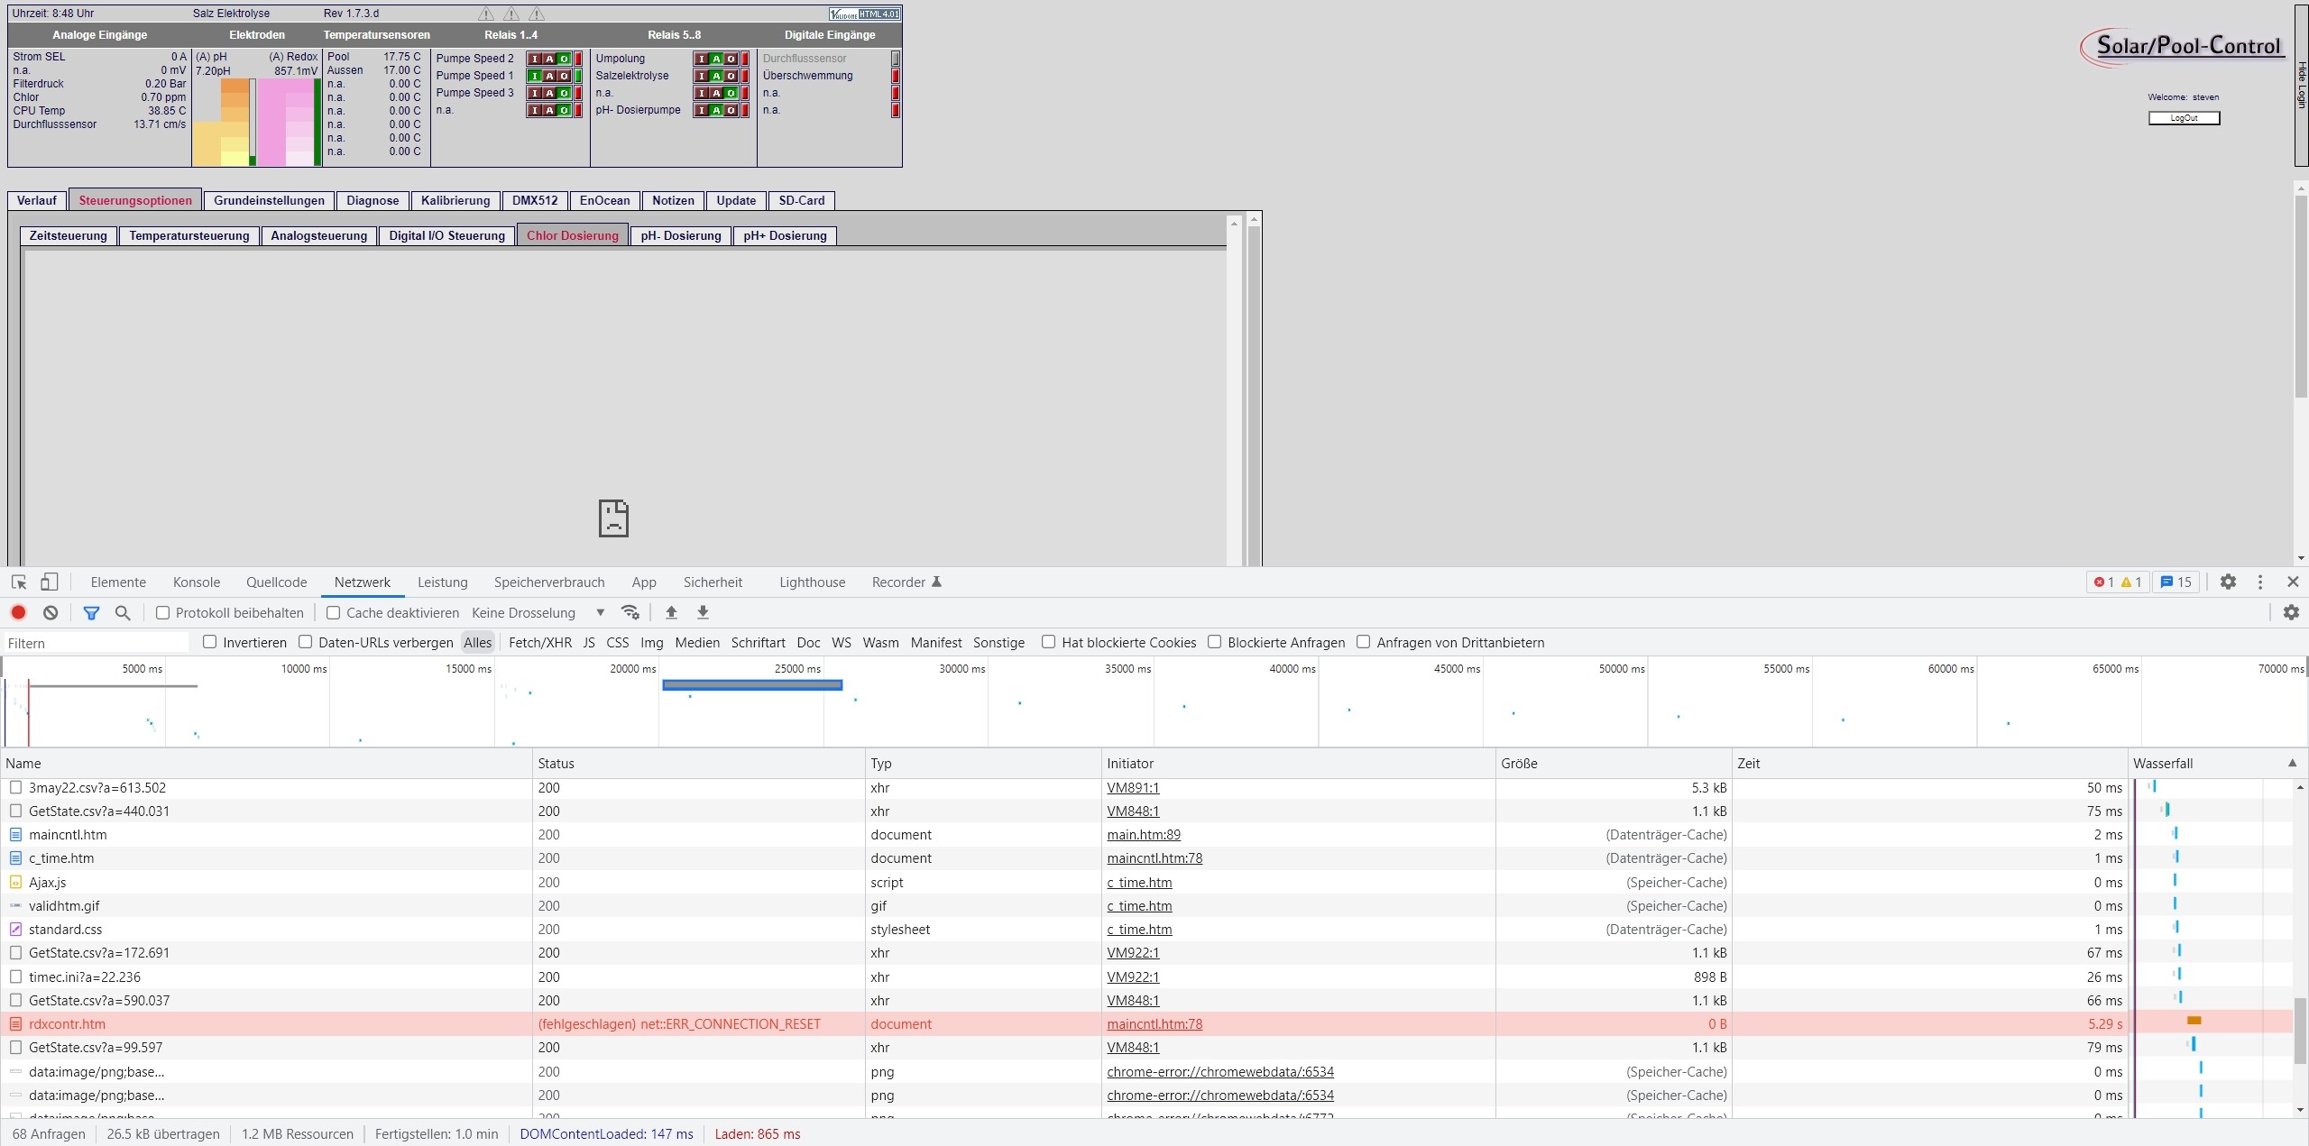This screenshot has width=2309, height=1146.
Task: Open the DevTools three-dot menu
Action: [x=2260, y=582]
